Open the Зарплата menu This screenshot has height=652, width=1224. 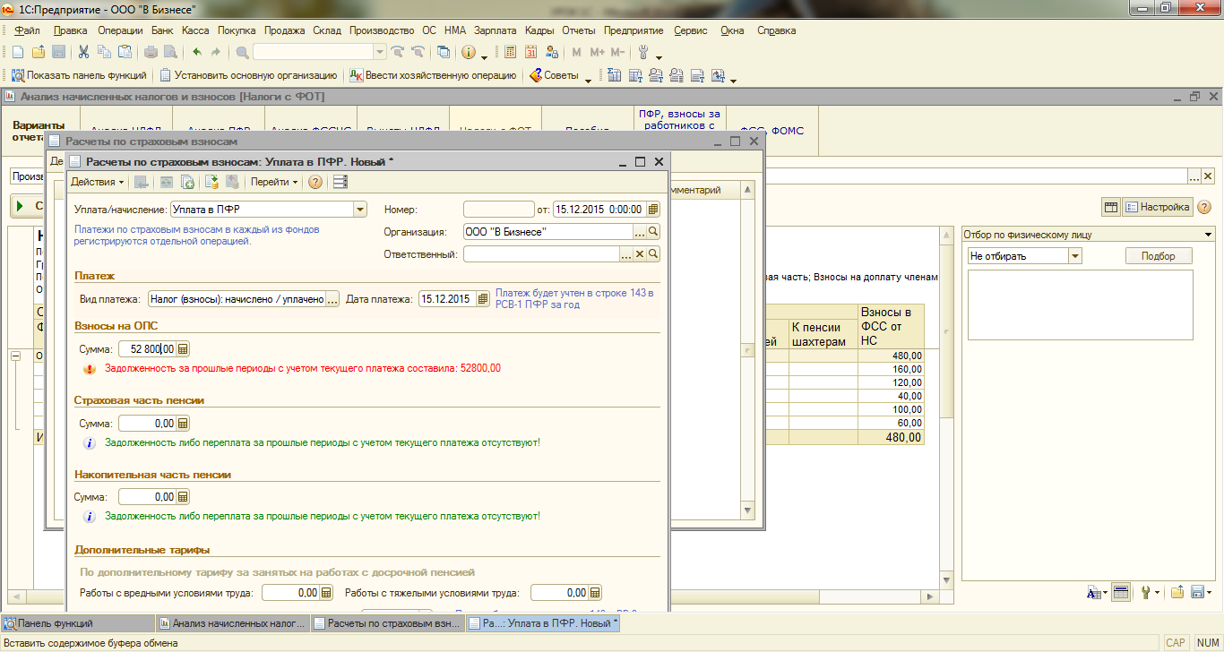click(495, 30)
